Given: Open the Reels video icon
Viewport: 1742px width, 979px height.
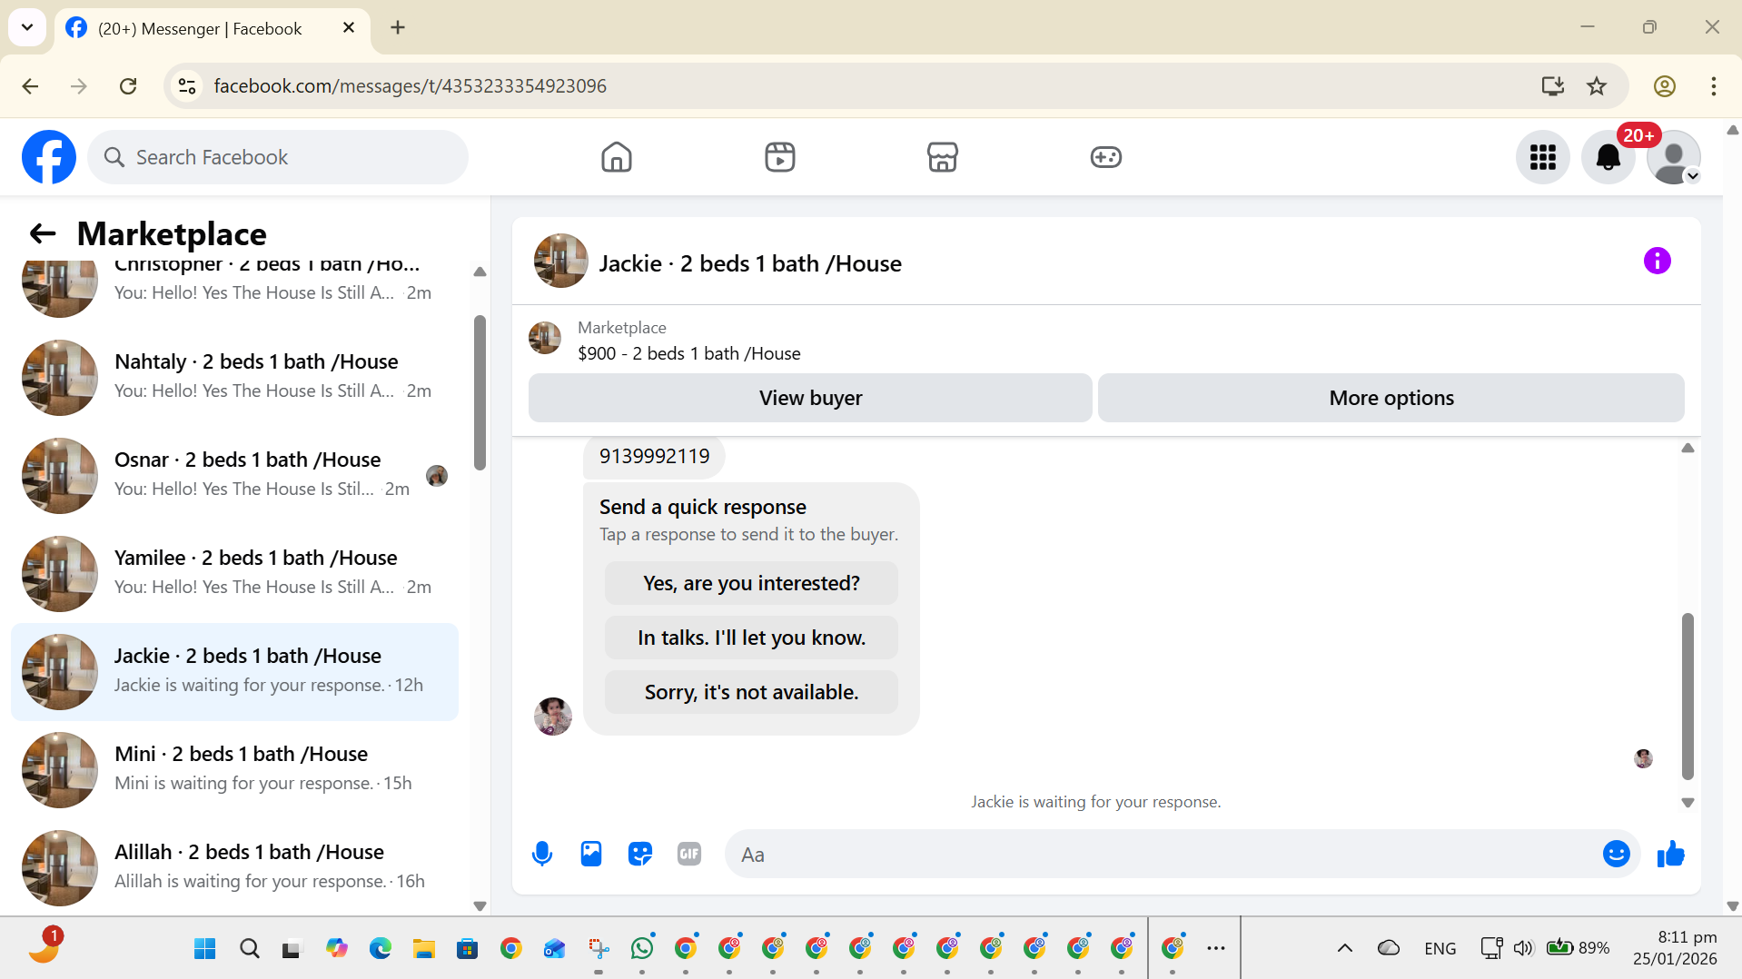Looking at the screenshot, I should tap(779, 157).
